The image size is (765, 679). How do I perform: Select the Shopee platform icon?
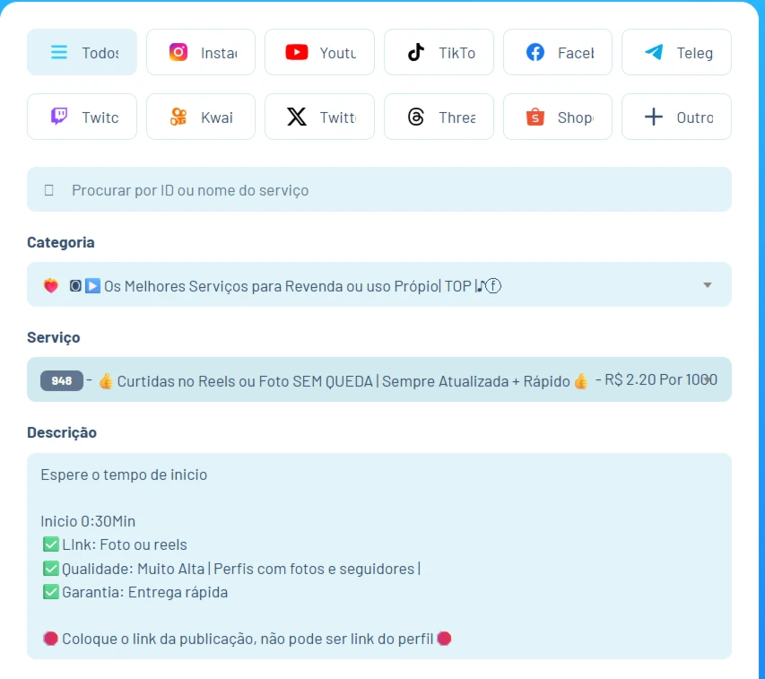click(x=535, y=117)
